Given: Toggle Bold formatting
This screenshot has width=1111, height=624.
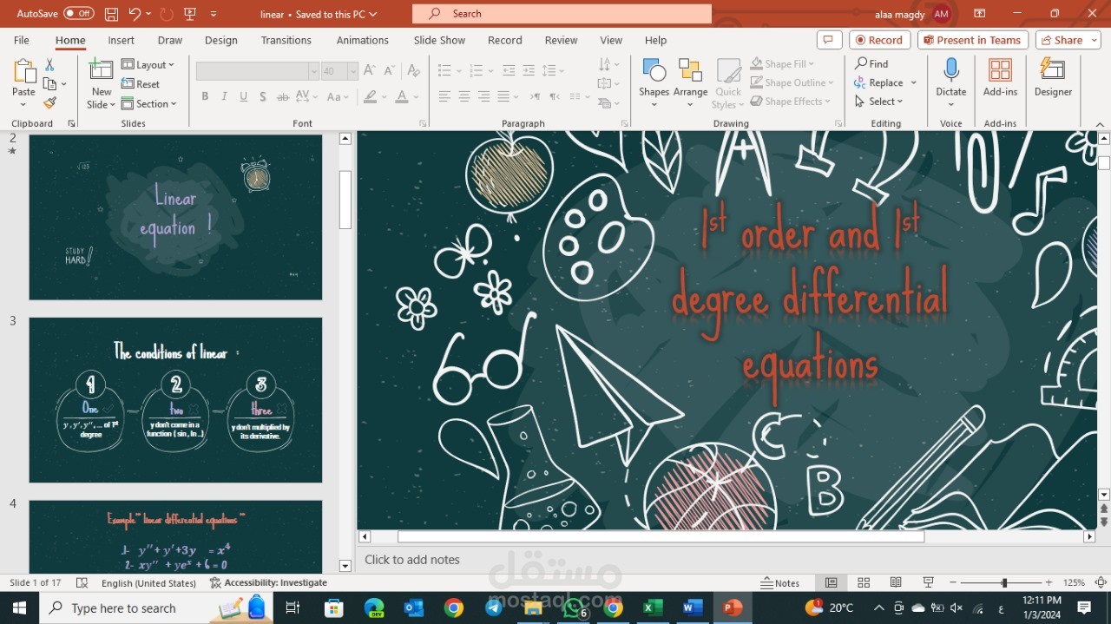Looking at the screenshot, I should click(205, 96).
